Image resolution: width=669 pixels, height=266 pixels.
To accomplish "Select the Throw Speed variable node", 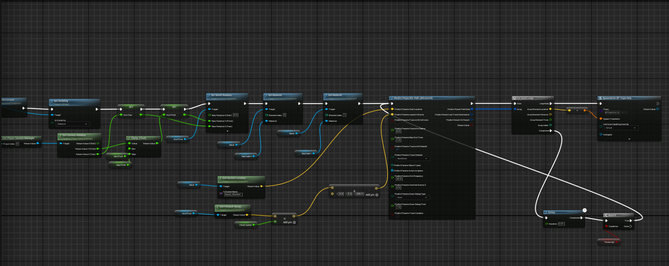I will (246, 225).
